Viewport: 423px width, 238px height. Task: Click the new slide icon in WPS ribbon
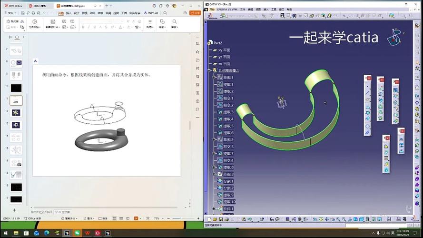point(53,21)
